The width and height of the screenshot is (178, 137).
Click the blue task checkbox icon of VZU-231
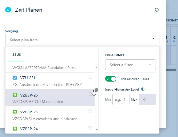pyautogui.click(x=15, y=78)
